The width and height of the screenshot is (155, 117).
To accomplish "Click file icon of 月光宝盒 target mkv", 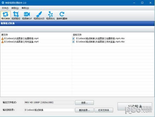I will click(74, 41).
